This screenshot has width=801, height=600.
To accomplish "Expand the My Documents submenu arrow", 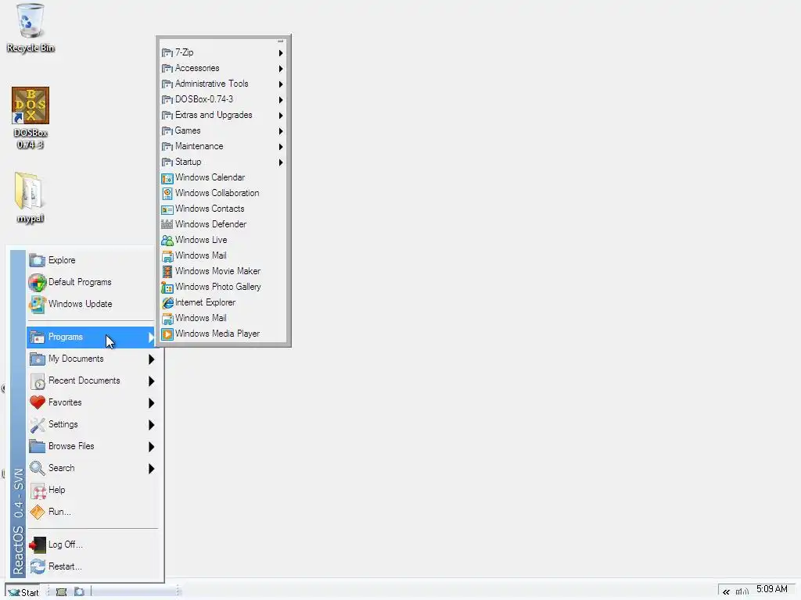I will [151, 359].
